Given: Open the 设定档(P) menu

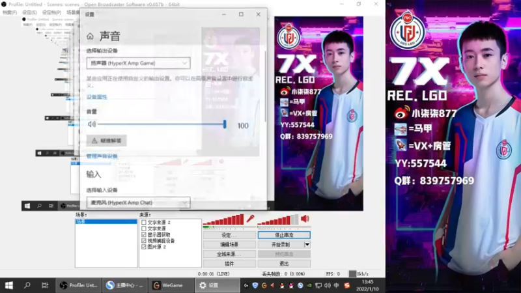Looking at the screenshot, I should [51, 12].
